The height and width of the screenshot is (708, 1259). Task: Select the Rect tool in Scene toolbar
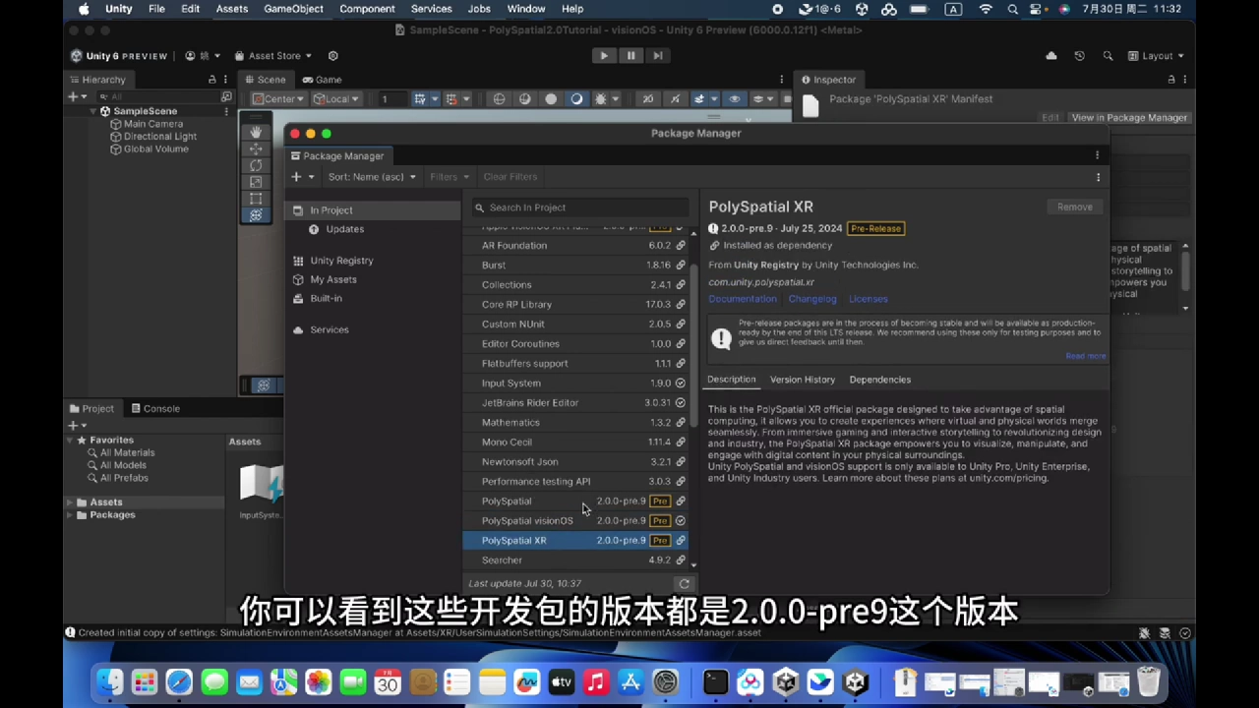[x=256, y=199]
